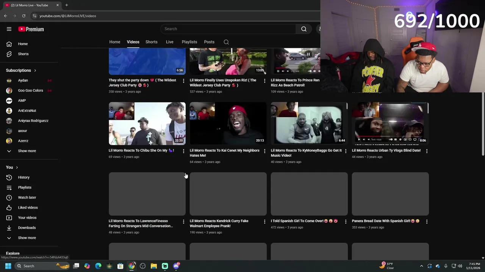485x272 pixels.
Task: Open options for Jersey Club Party 358 views video
Action: click(x=184, y=81)
